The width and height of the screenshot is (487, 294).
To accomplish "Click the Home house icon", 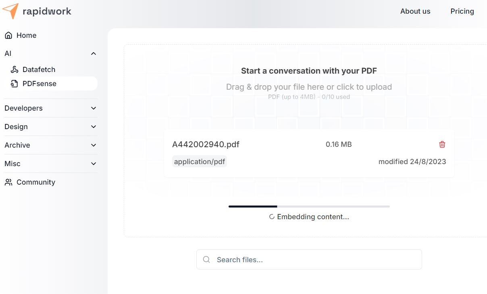I will [8, 35].
